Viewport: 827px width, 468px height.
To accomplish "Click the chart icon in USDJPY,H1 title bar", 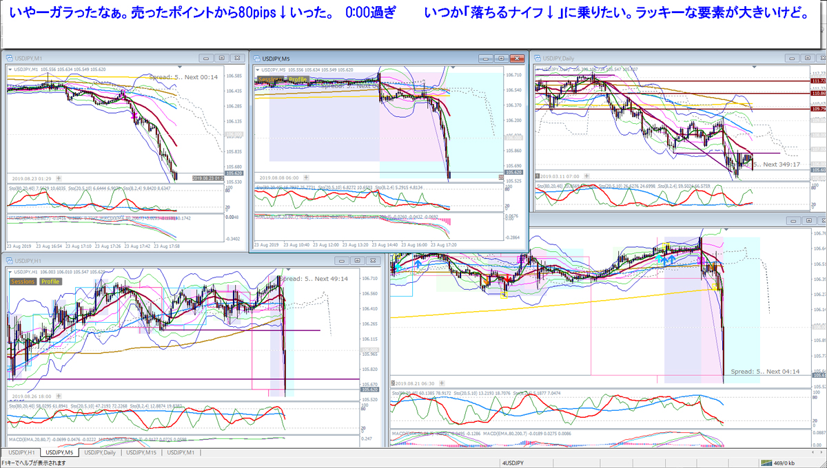I will pos(9,261).
